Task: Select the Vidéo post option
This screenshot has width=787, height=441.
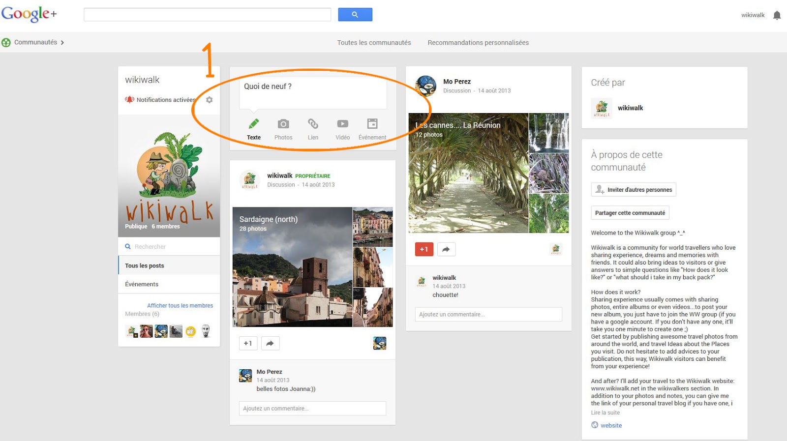Action: 342,129
